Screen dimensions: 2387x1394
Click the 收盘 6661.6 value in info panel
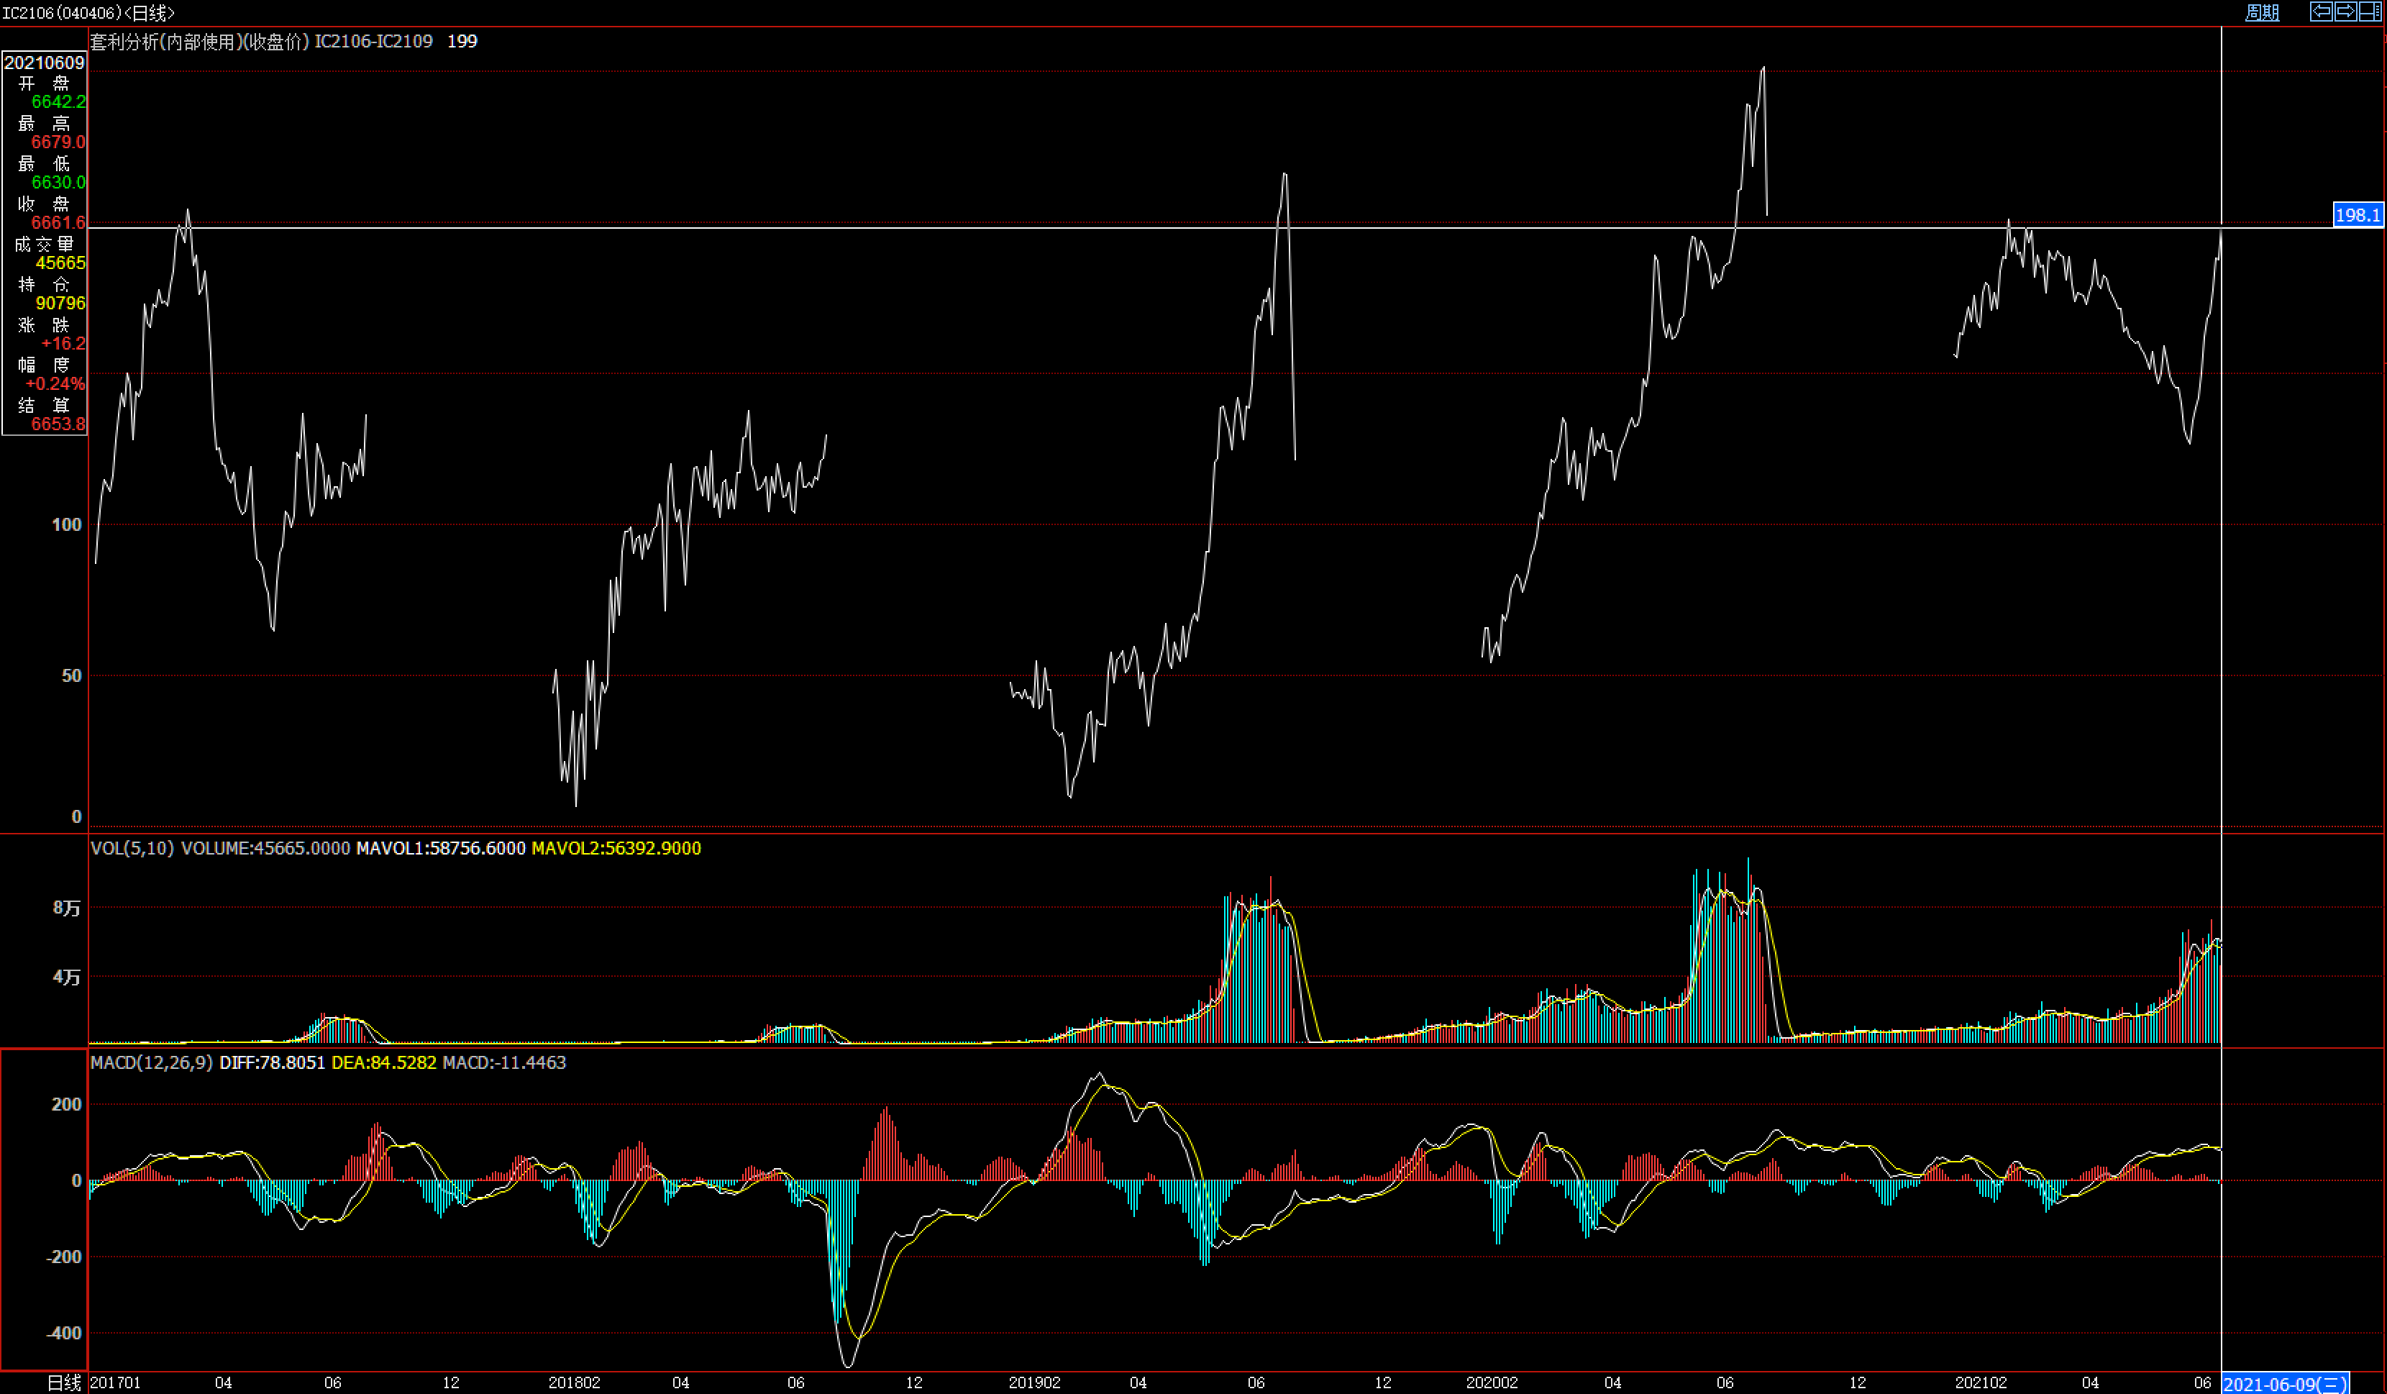[x=58, y=223]
